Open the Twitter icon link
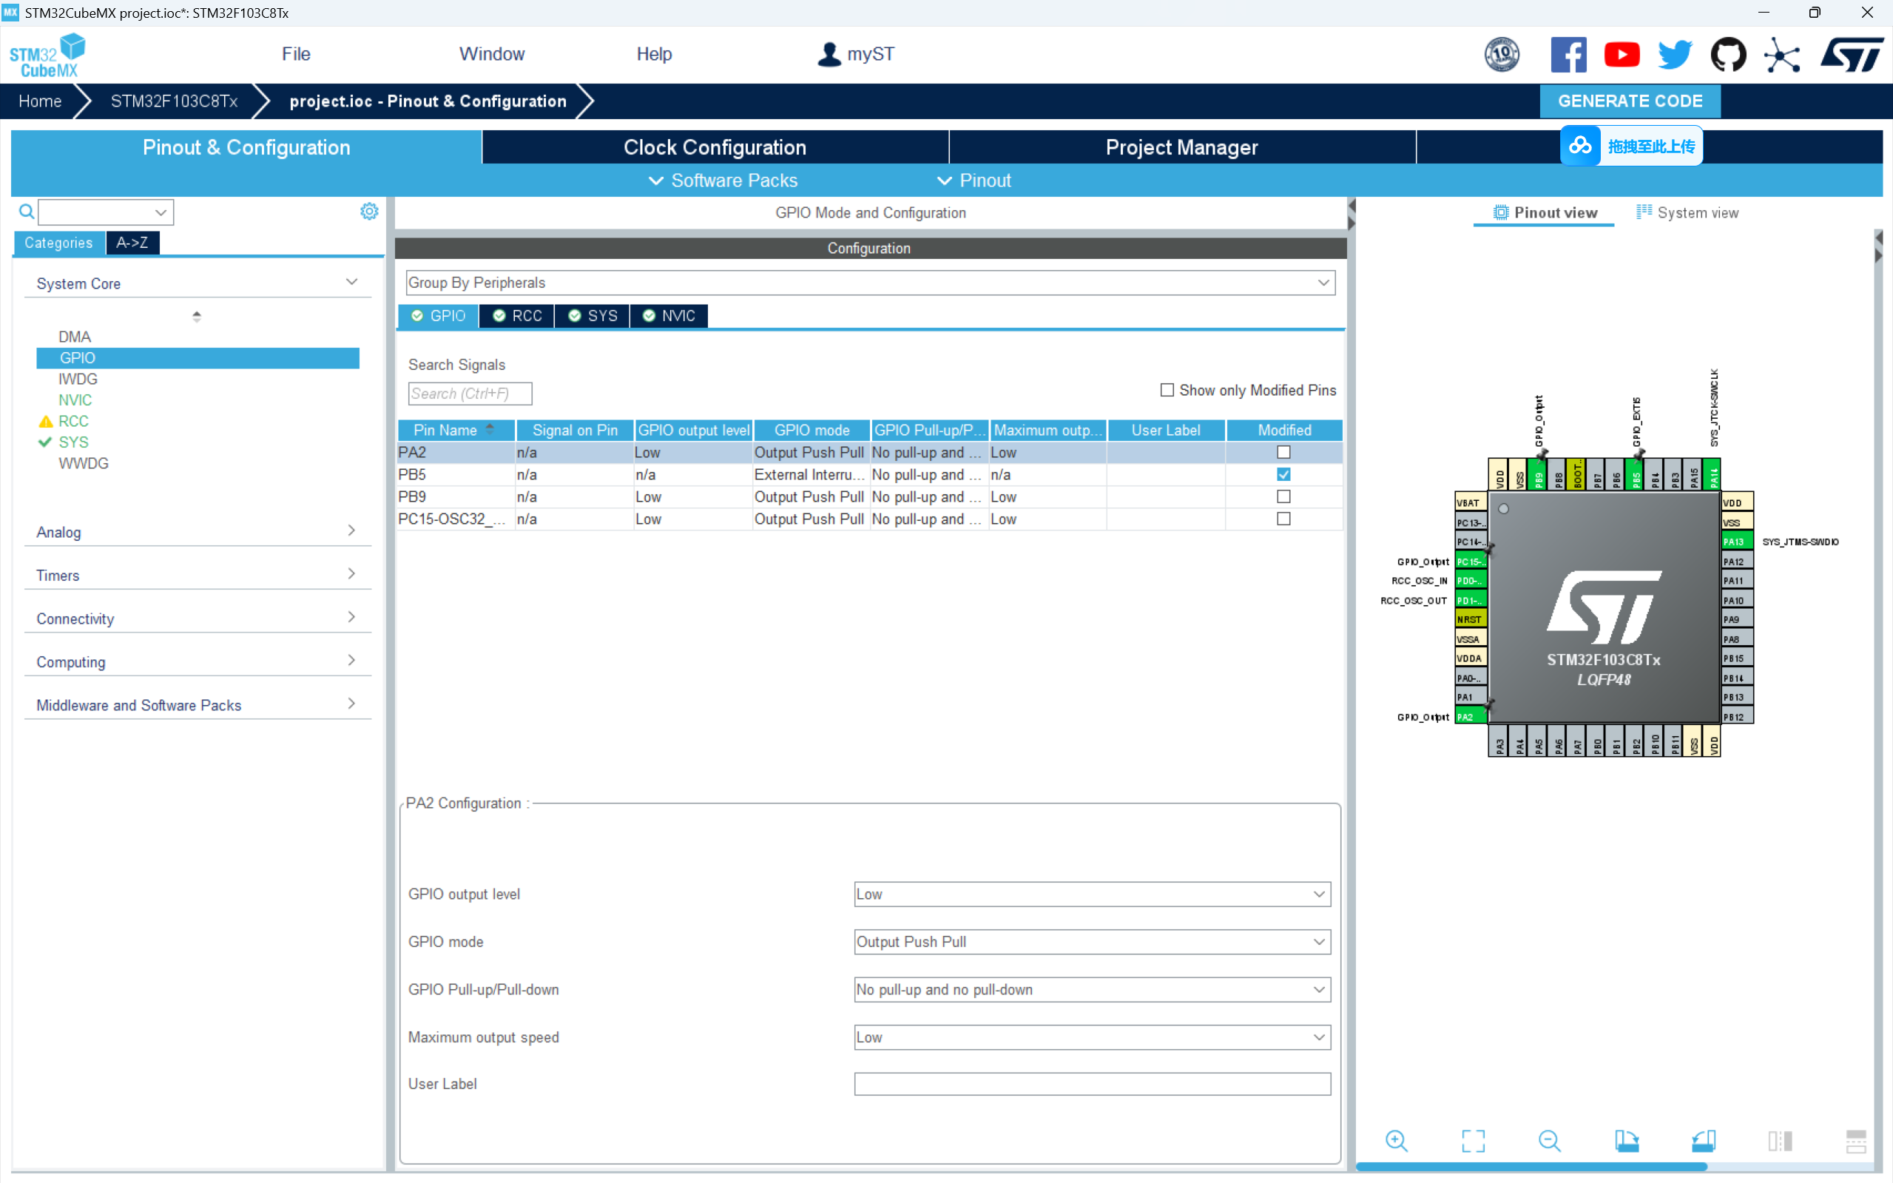The image size is (1893, 1183). [1675, 55]
